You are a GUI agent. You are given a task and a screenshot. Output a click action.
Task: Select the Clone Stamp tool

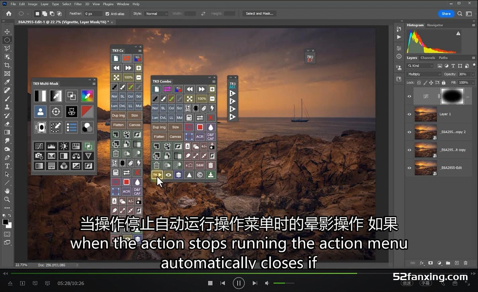pos(7,107)
